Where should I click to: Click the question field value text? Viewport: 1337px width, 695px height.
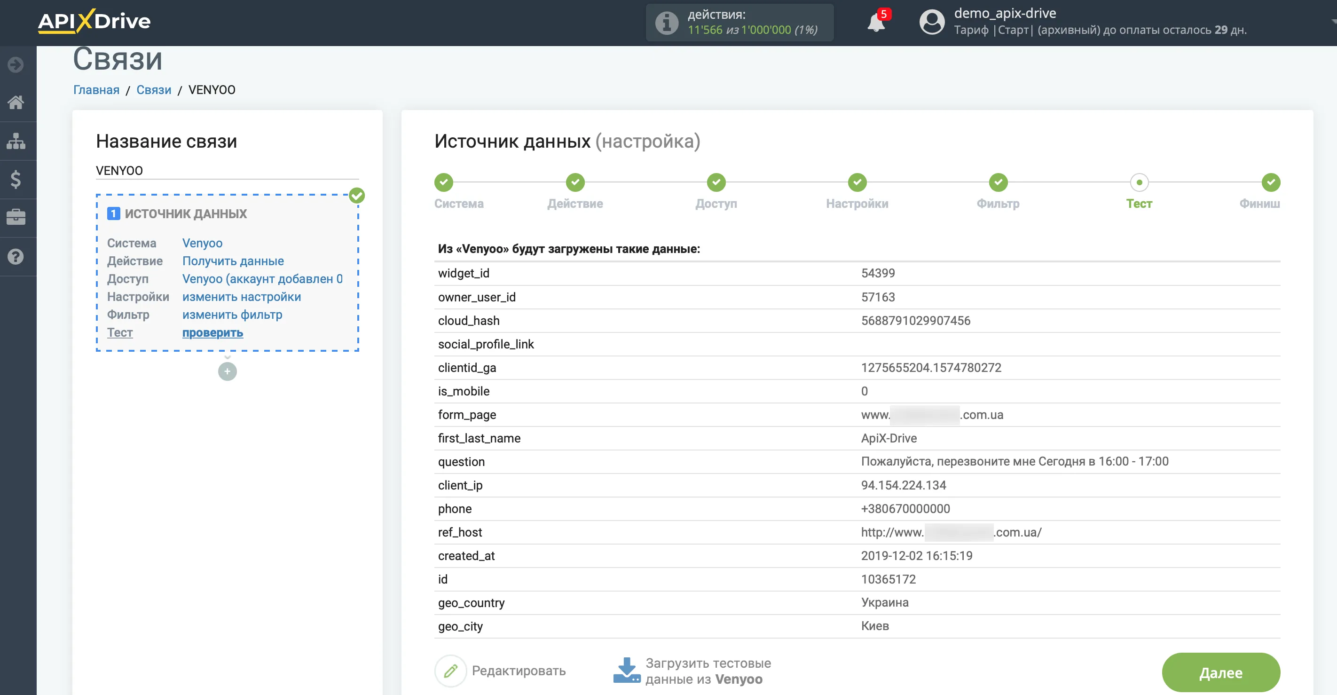1015,461
